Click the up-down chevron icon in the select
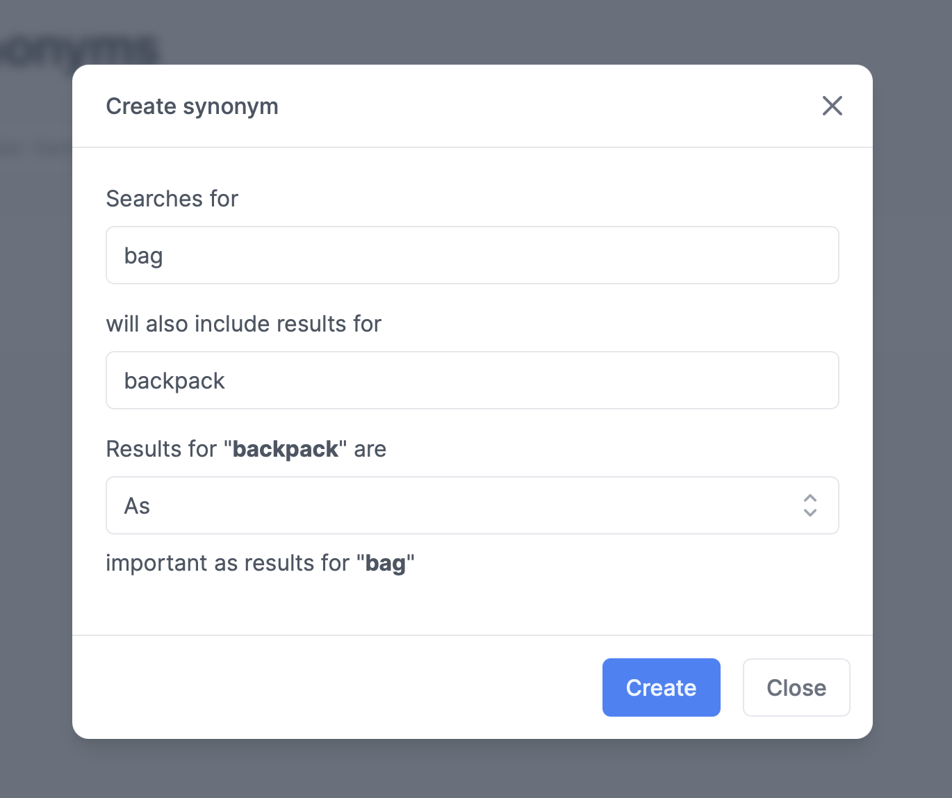The height and width of the screenshot is (798, 952). coord(810,505)
